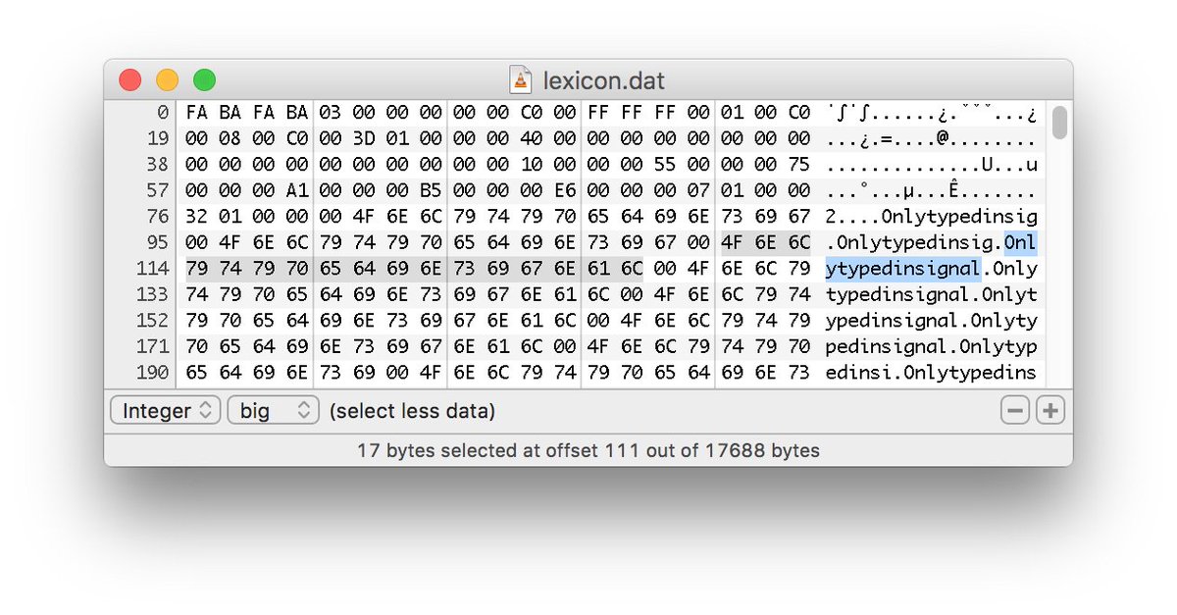Click hex byte 55 in row 38
This screenshot has height=615, width=1177.
665,164
